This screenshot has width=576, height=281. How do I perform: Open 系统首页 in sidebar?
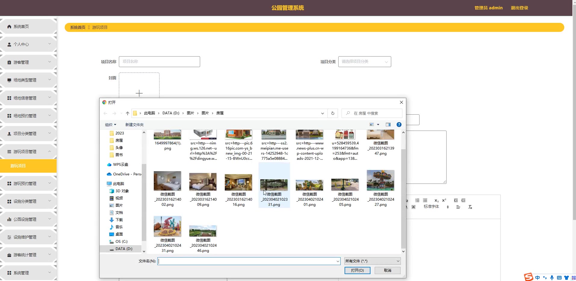[x=28, y=26]
